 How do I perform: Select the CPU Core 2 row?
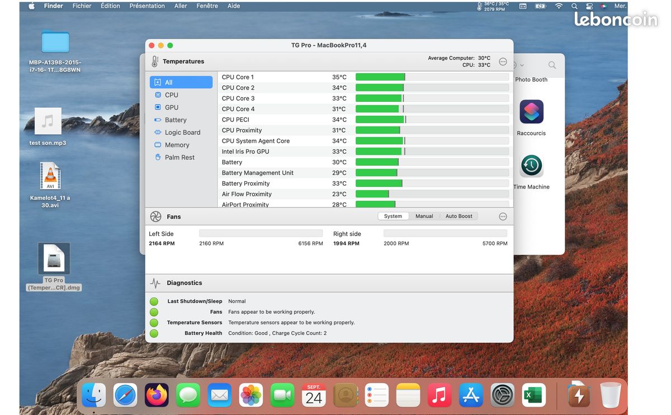click(365, 88)
